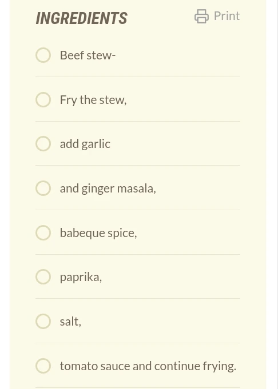Click the tomato sauce and continue frying text
This screenshot has height=389, width=278.
point(148,366)
